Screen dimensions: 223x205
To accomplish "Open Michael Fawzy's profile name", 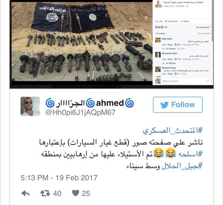I will 169,68.
